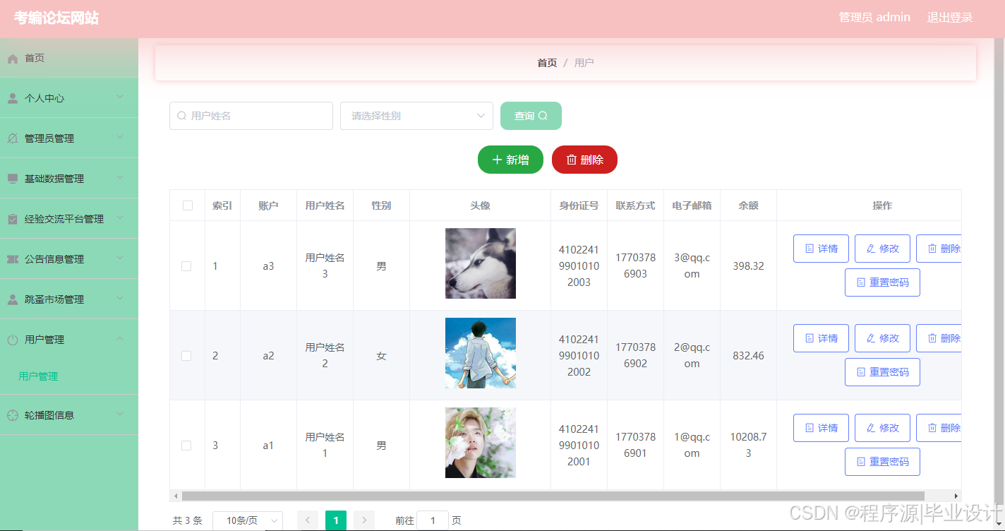1005x531 pixels.
Task: Open the 个人中心 sidebar menu
Action: pos(69,98)
